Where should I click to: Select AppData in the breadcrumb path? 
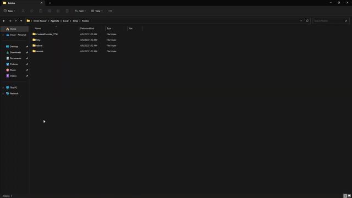54,21
